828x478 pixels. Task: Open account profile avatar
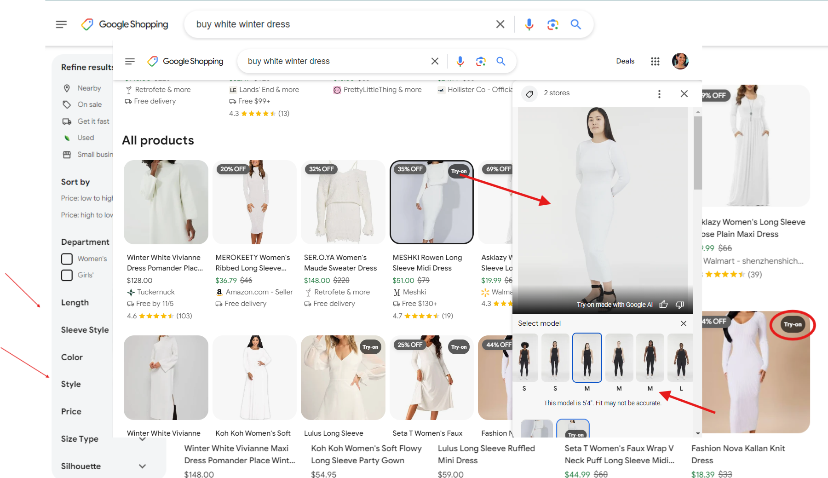pyautogui.click(x=680, y=61)
